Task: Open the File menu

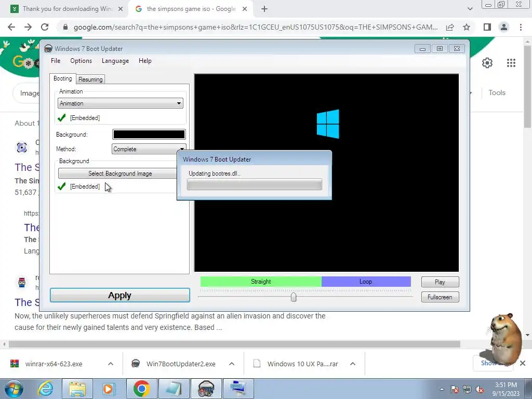Action: click(56, 61)
